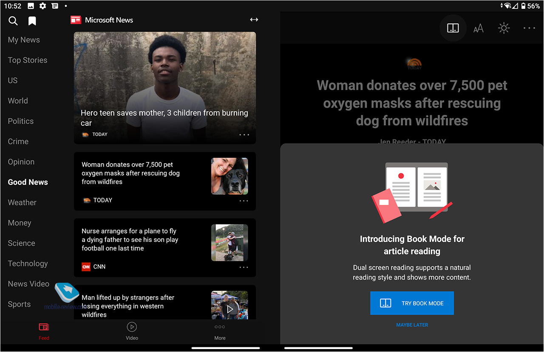The width and height of the screenshot is (544, 352).
Task: Select Technology category
Action: (28, 264)
